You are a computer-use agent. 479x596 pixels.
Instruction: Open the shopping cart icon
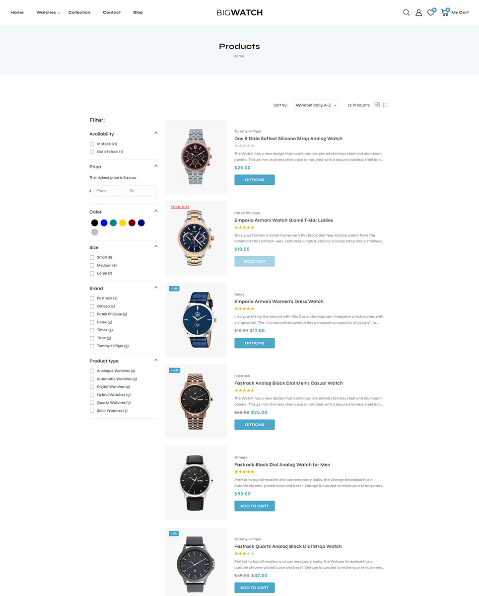pos(445,12)
